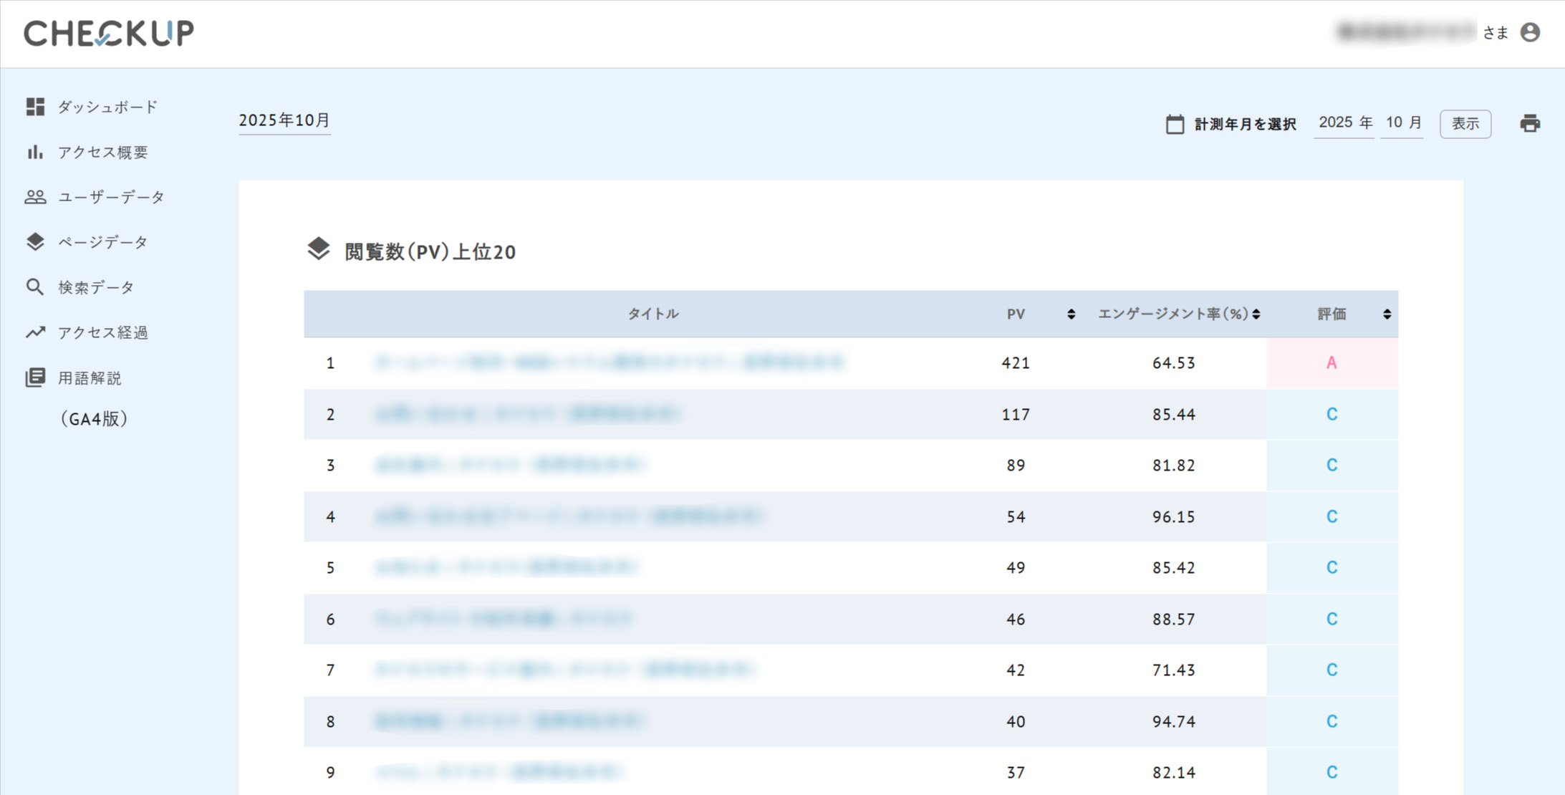Click the bar chart icon for アクセス概要

coord(35,152)
